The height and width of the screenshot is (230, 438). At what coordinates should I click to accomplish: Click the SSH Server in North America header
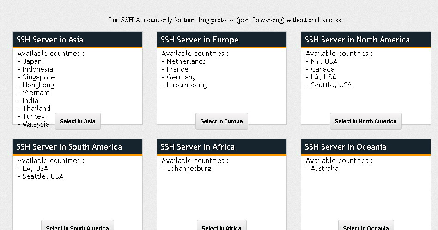tap(366, 40)
